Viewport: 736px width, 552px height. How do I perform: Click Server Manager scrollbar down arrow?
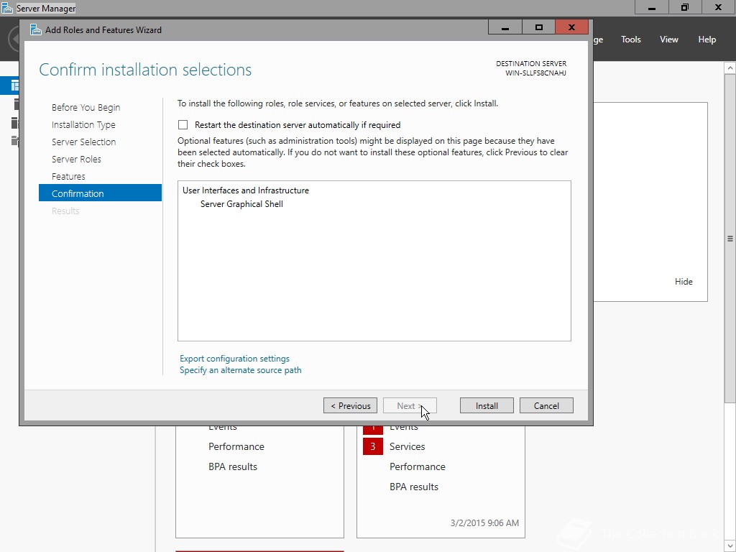(x=730, y=546)
